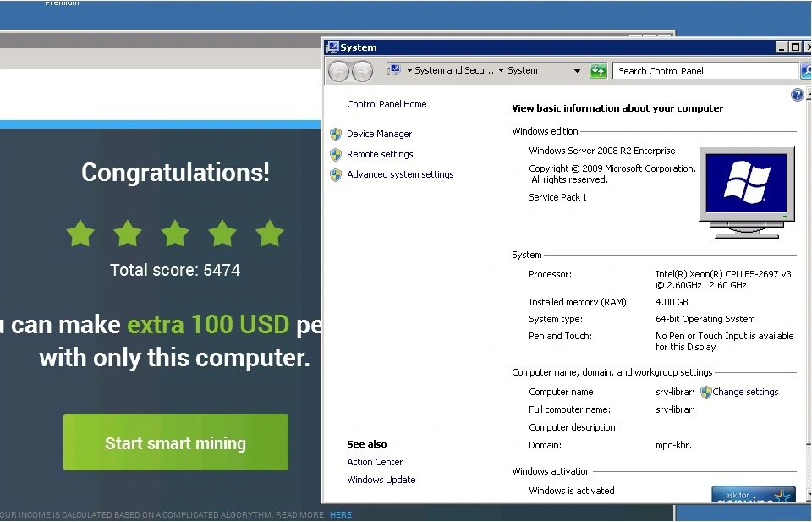Click 'extra 100 USD' green text
Screen dimensions: 812x522
(x=208, y=325)
